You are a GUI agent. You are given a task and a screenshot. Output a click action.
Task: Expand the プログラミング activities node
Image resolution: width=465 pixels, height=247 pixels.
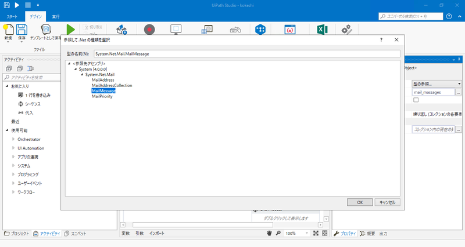[x=13, y=174]
